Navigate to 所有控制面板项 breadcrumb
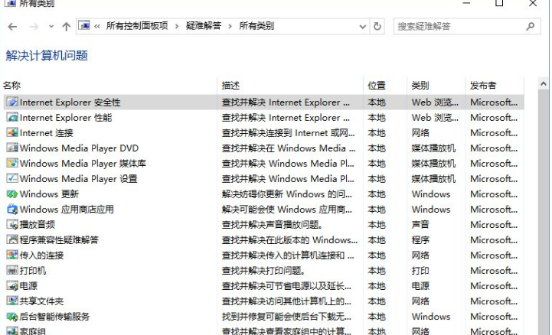Viewport: 552px width, 335px height. [x=137, y=26]
